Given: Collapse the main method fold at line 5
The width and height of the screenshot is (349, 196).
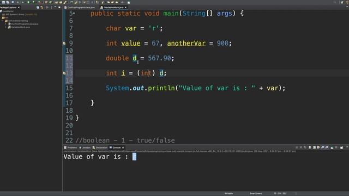Looking at the screenshot, I should (x=74, y=14).
